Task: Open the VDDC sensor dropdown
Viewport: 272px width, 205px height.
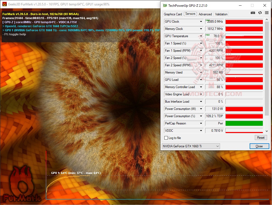Action: click(x=201, y=131)
